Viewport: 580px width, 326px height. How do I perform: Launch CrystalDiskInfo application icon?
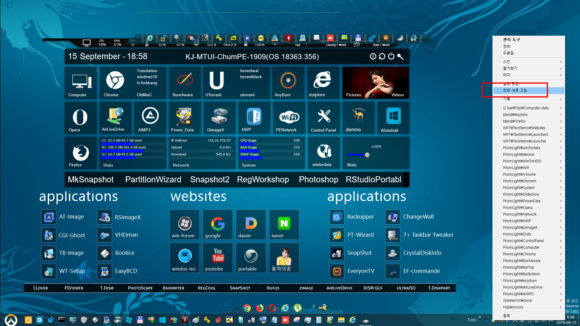pyautogui.click(x=393, y=253)
